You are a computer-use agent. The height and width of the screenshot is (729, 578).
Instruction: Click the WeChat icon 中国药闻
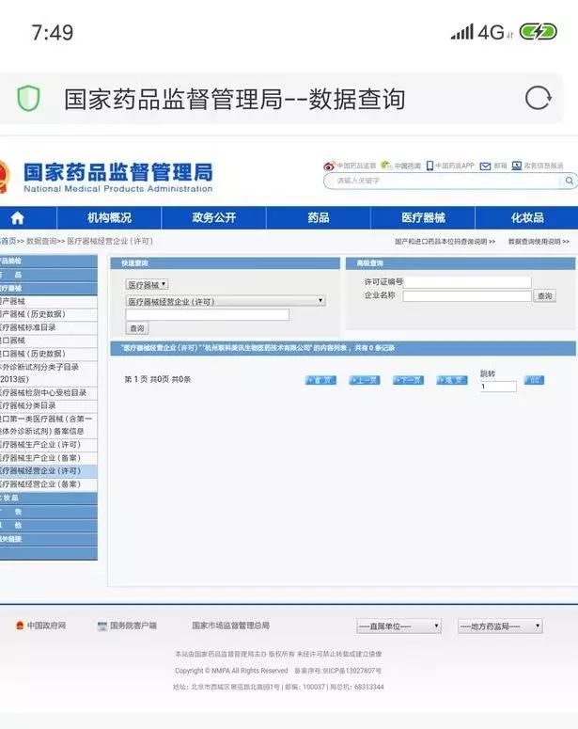point(386,165)
